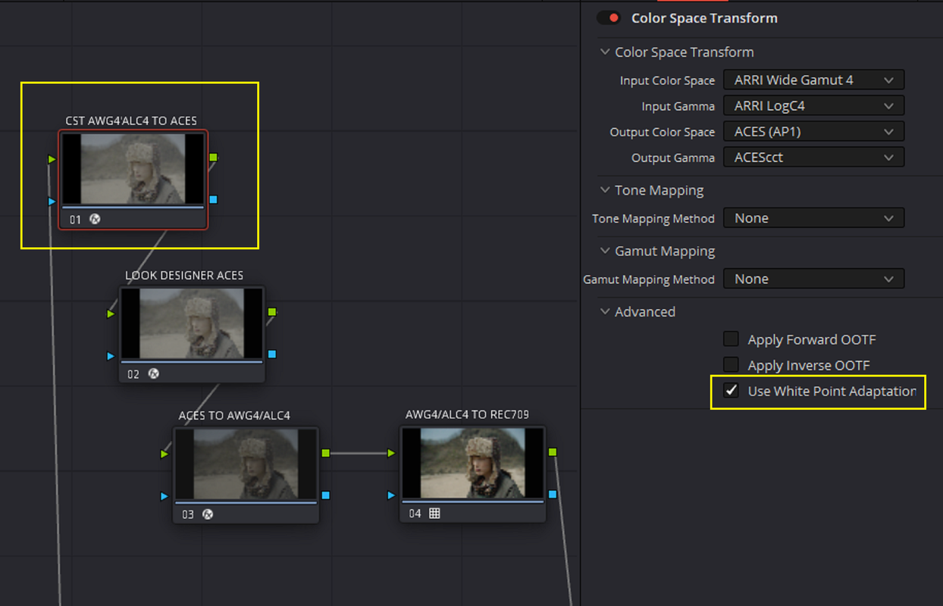Click the green RGB input of node 01

(x=52, y=159)
